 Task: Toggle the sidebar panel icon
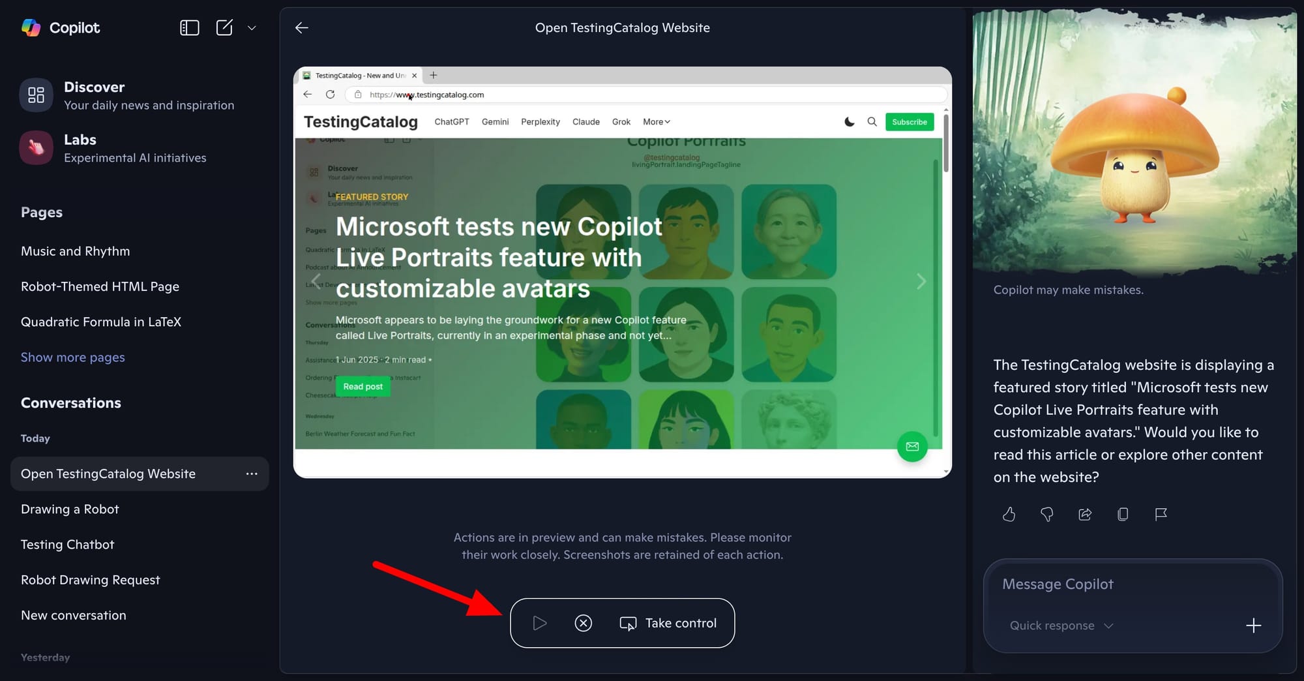tap(189, 27)
